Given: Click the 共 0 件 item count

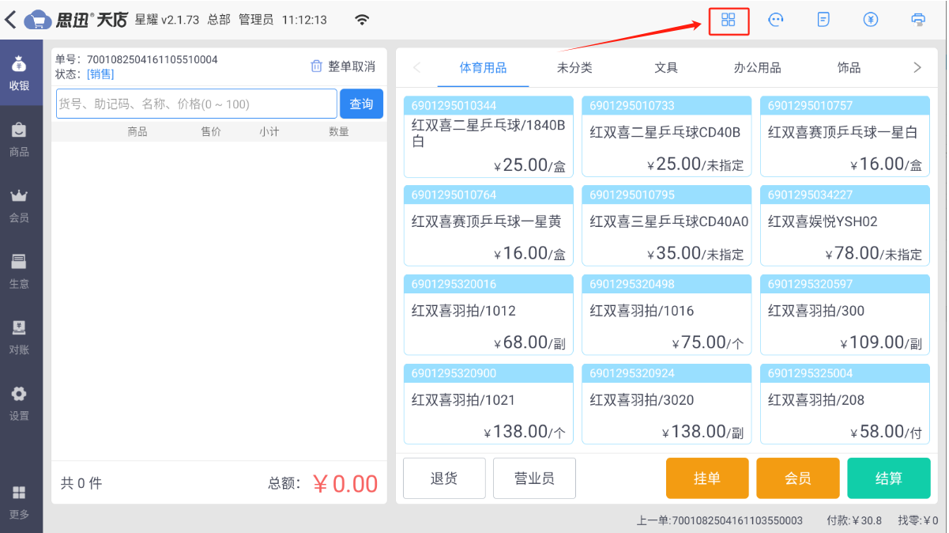Looking at the screenshot, I should (x=81, y=483).
